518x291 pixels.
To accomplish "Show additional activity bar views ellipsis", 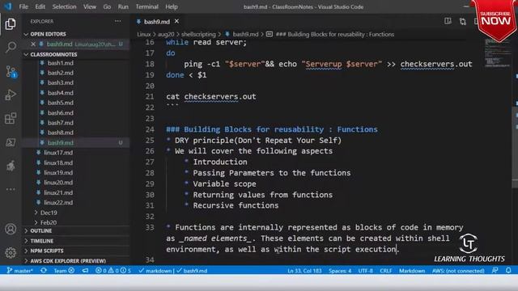I will 11,189.
